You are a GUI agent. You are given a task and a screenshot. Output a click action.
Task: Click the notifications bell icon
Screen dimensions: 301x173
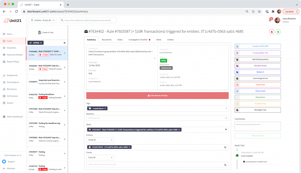[270, 20]
